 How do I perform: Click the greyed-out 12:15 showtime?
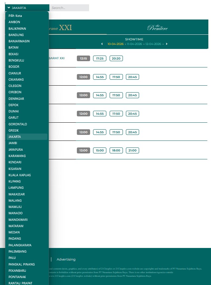[83, 58]
